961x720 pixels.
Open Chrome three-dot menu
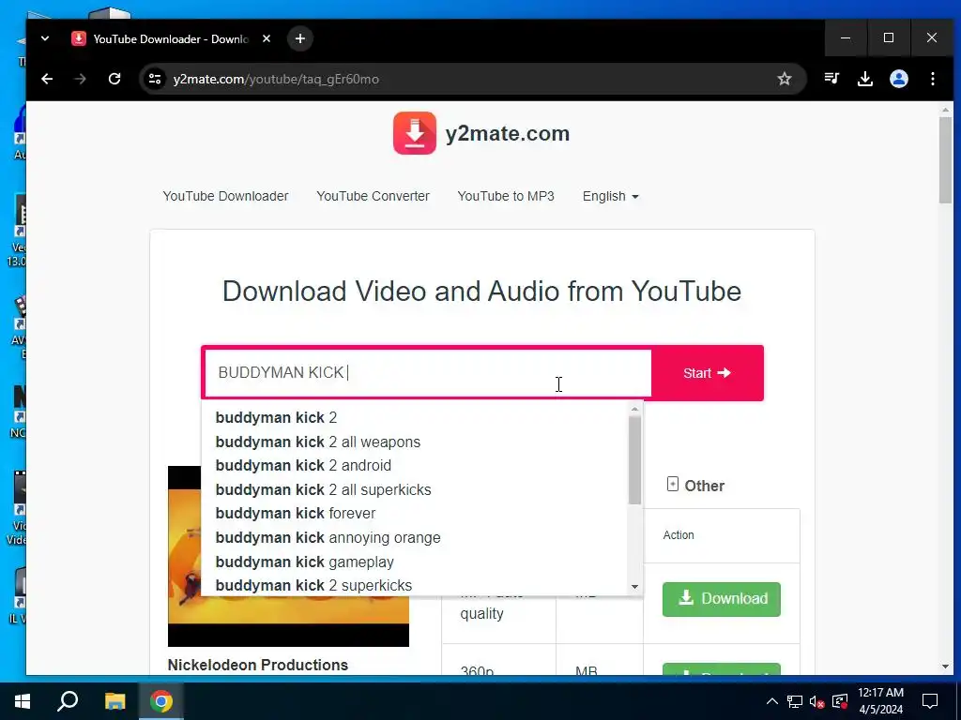(933, 79)
